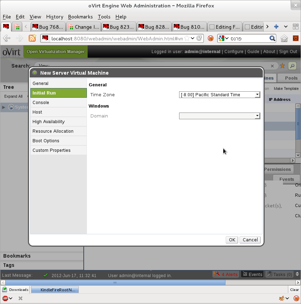The width and height of the screenshot is (301, 304).
Task: Open the Bookmarks menu in Firefox
Action: pos(80,17)
